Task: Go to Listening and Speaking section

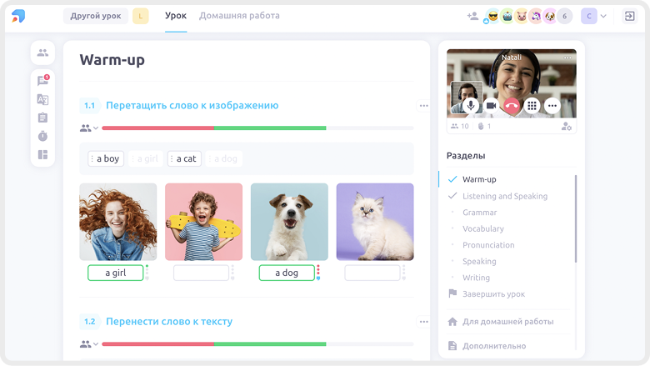Action: click(505, 196)
